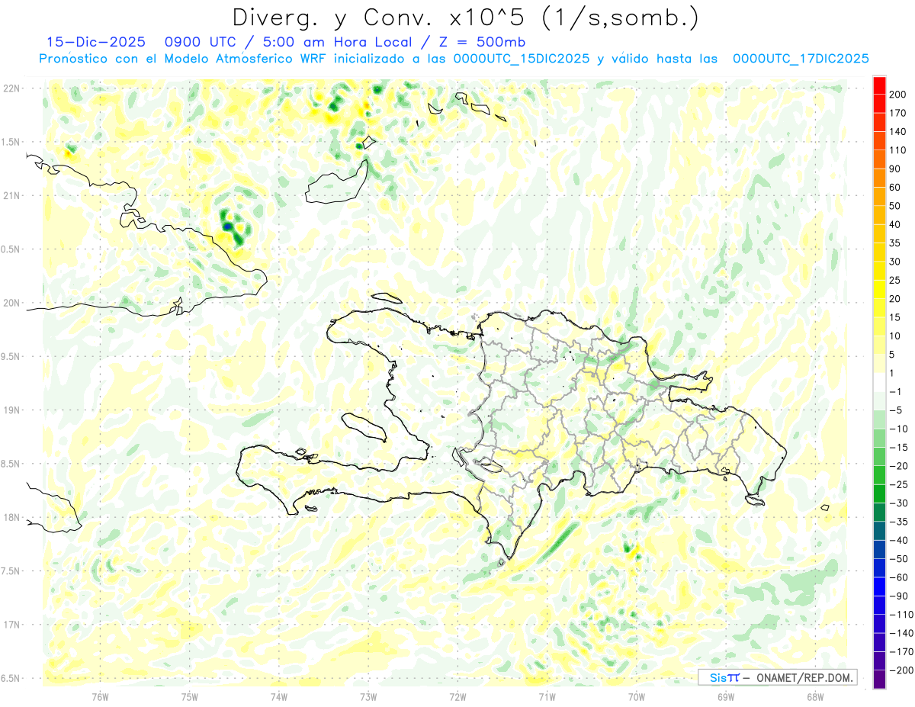Screen dimensions: 915x707
Task: Click the "68W" longitude label
Action: click(815, 697)
